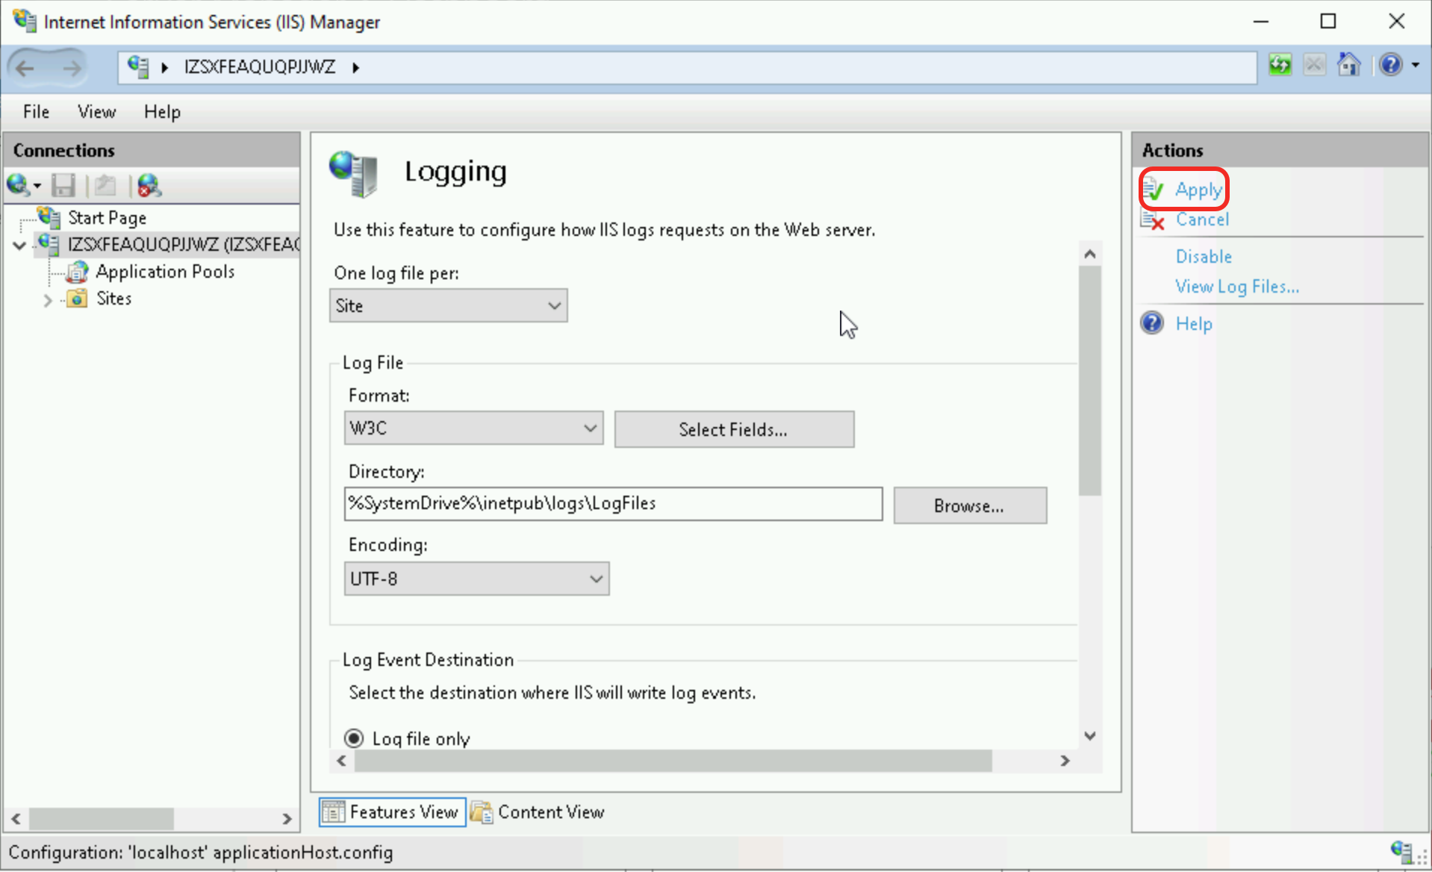
Task: Open the View Log Files link
Action: (x=1237, y=287)
